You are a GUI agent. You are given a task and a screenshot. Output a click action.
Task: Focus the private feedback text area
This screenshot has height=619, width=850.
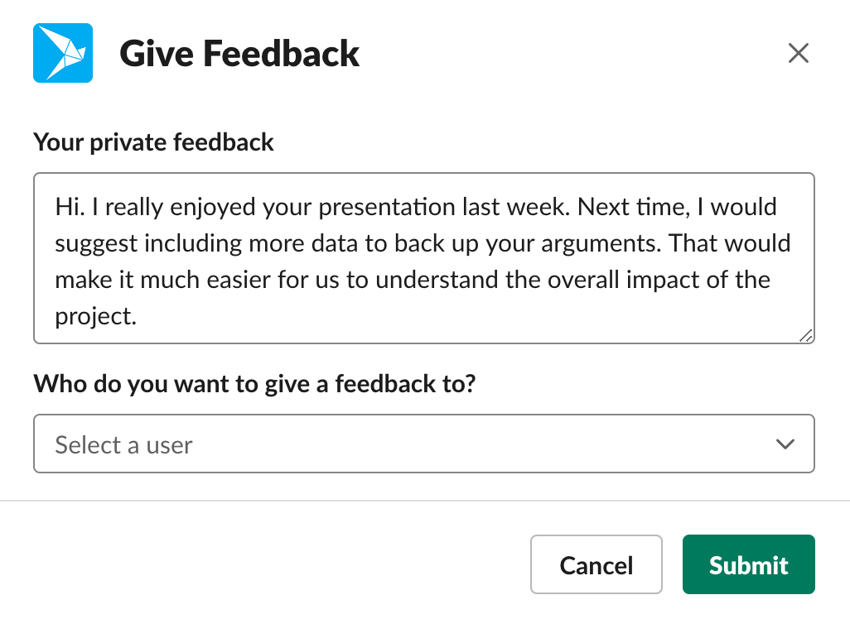424,258
